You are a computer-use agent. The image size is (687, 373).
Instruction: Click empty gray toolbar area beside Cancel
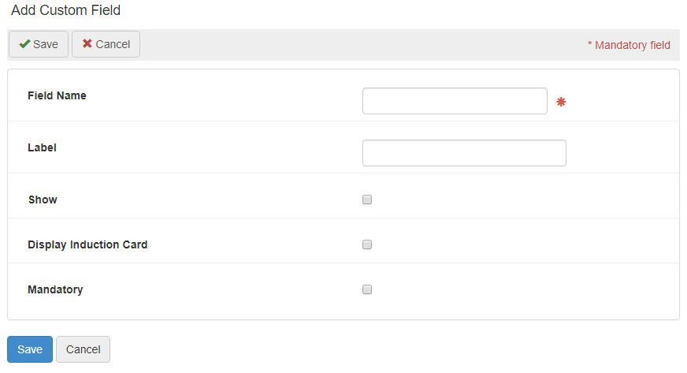[355, 45]
